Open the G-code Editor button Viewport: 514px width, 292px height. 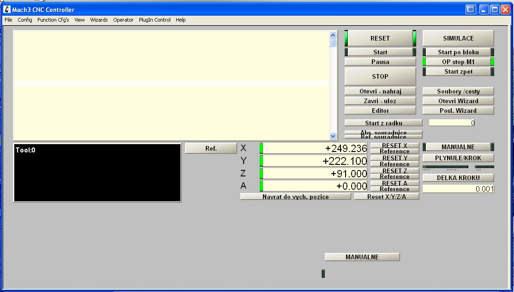380,111
